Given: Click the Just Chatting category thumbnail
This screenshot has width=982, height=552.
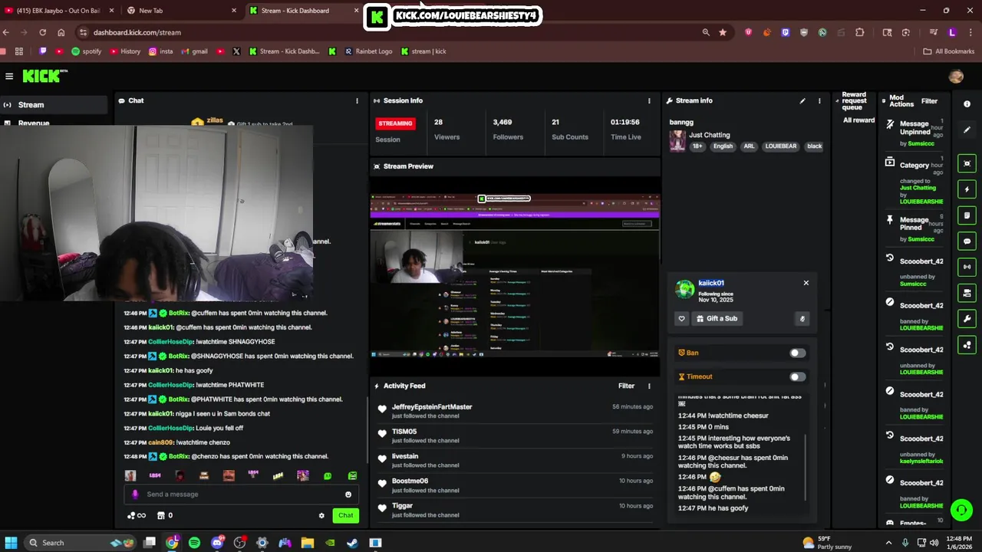Looking at the screenshot, I should click(x=677, y=140).
